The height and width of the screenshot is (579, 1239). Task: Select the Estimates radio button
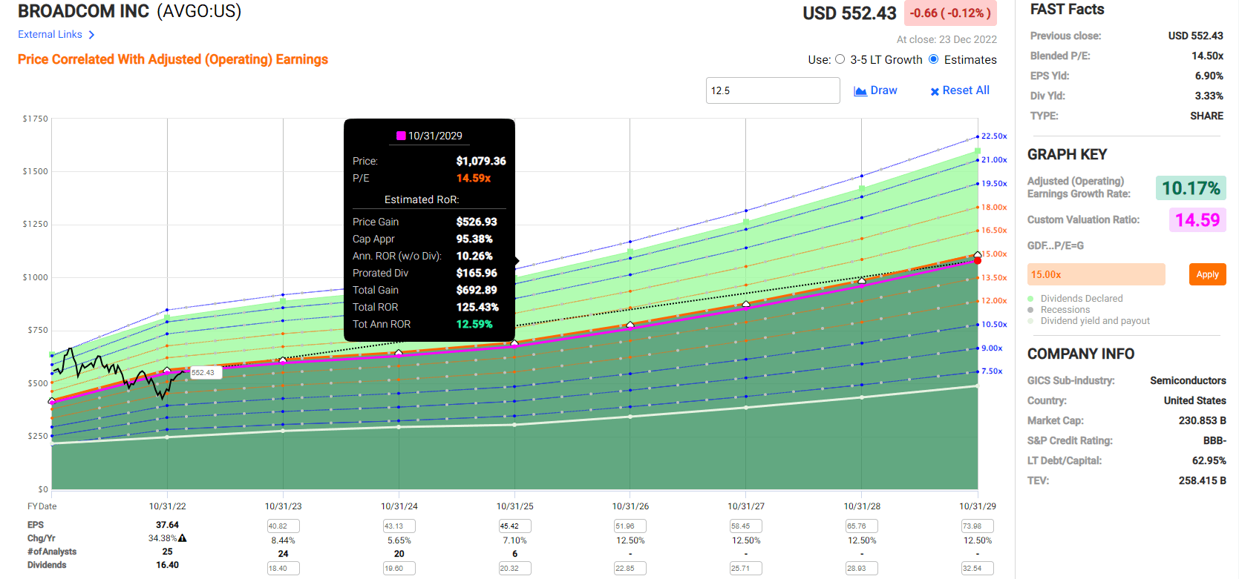click(x=934, y=59)
